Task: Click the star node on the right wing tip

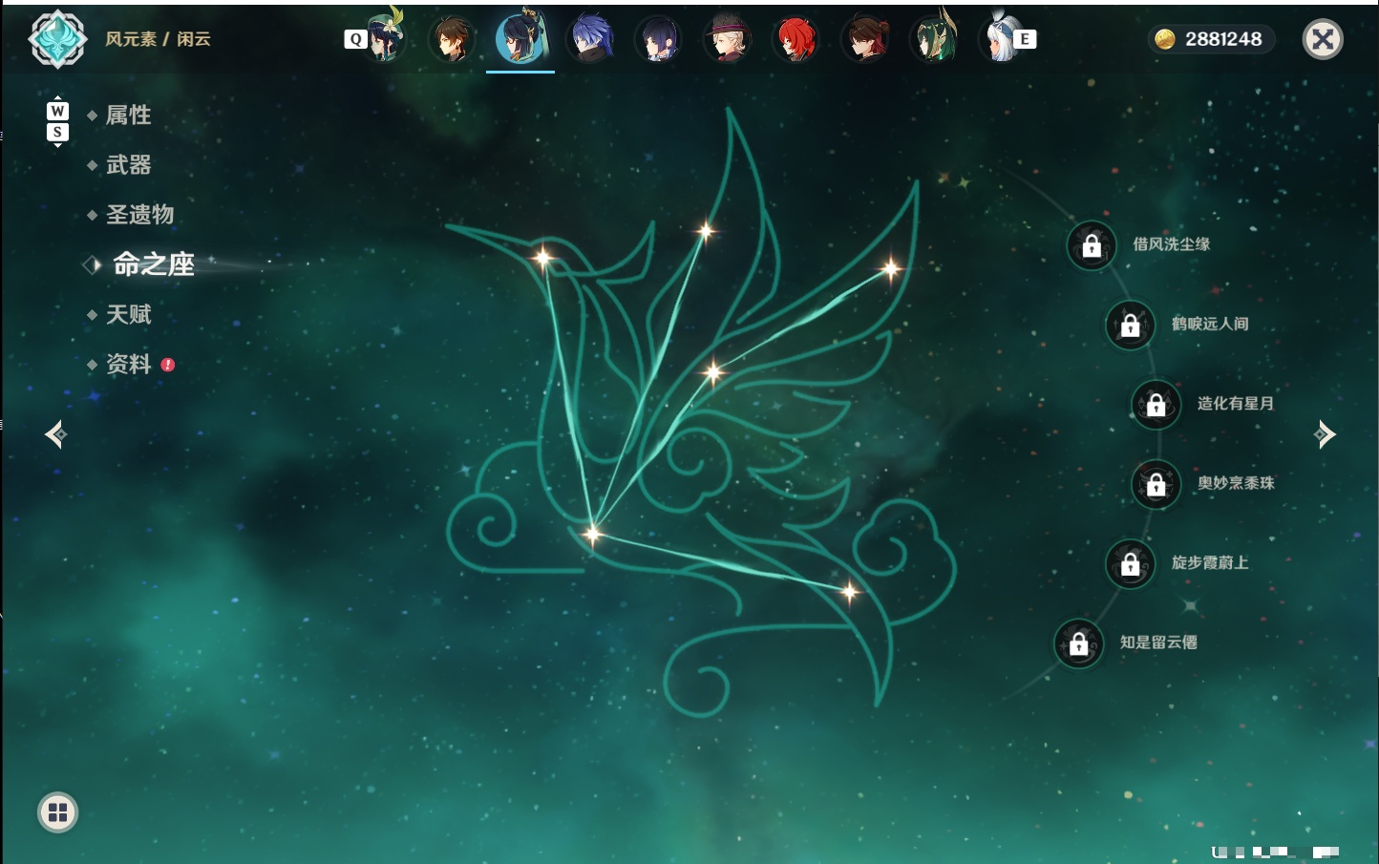Action: click(x=891, y=269)
